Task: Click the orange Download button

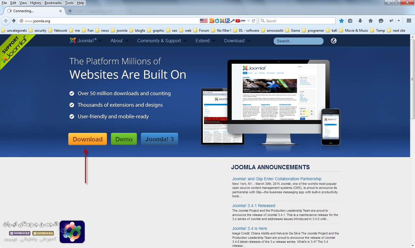Action: point(88,139)
